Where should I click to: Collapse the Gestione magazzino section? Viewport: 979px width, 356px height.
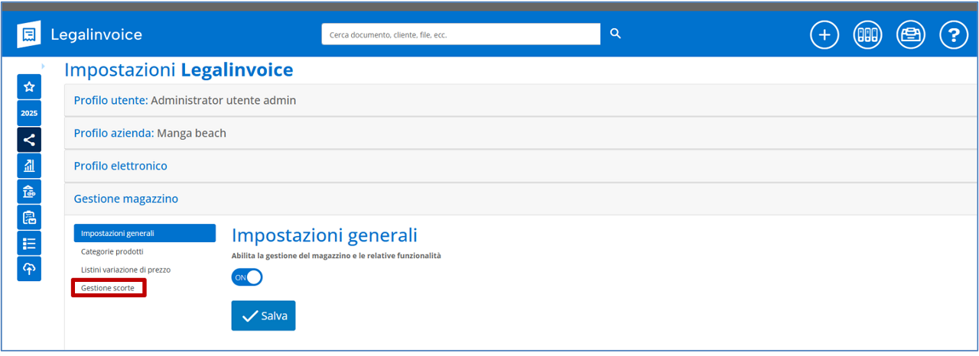(x=125, y=199)
